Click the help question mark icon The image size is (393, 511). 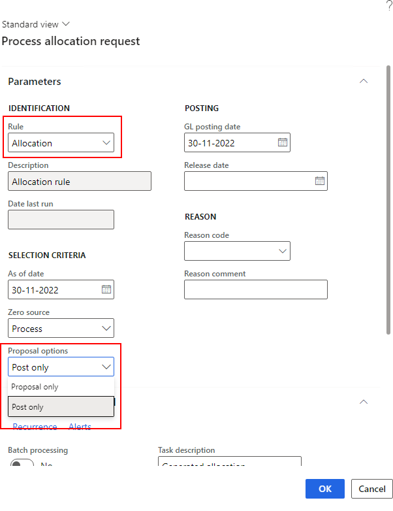tap(389, 6)
